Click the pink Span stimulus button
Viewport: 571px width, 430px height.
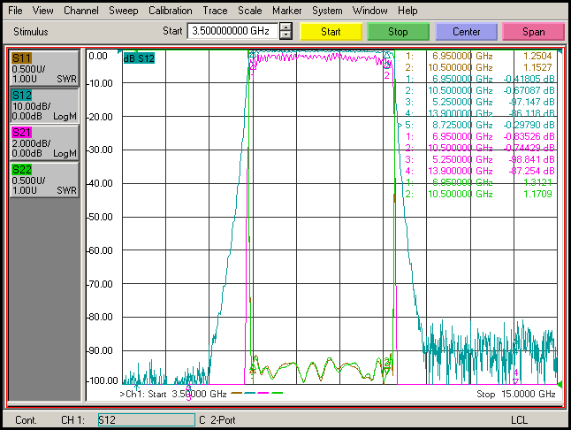(x=534, y=32)
